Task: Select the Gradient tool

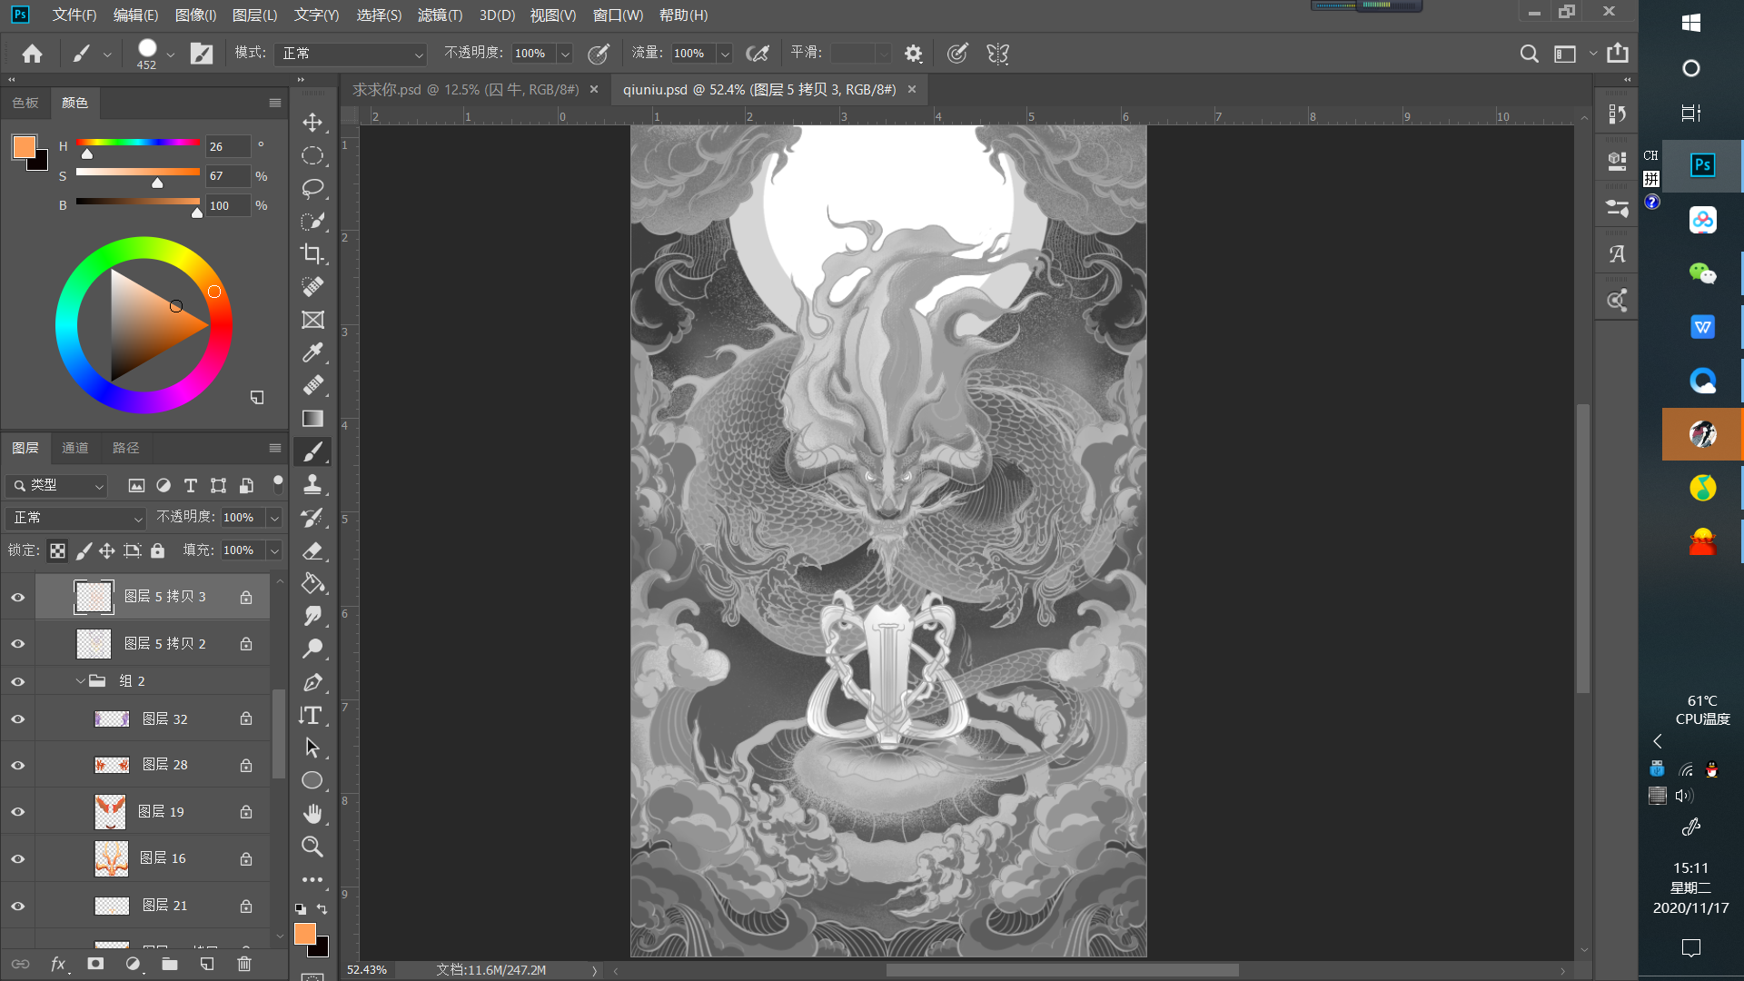Action: [312, 418]
